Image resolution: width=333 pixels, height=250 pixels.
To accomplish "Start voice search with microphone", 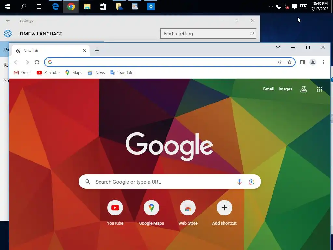I will pyautogui.click(x=239, y=182).
